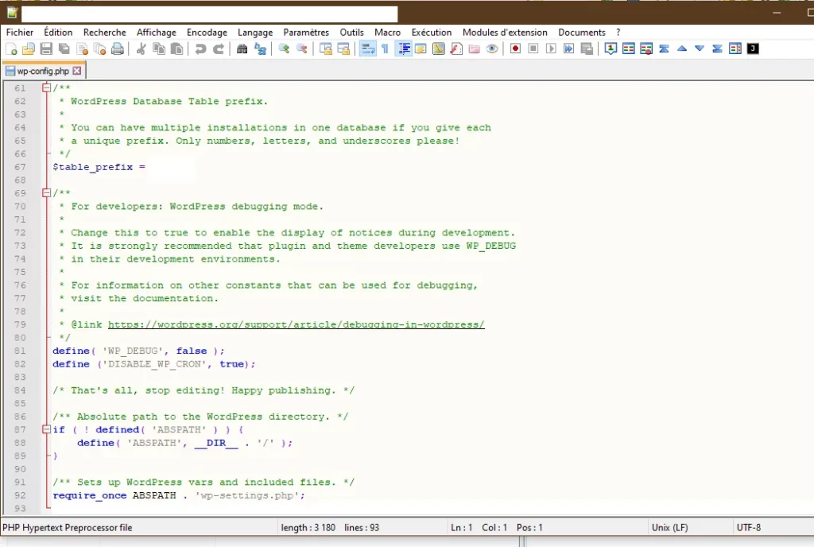This screenshot has height=547, width=814.
Task: Run macro multiple times icon
Action: (x=569, y=48)
